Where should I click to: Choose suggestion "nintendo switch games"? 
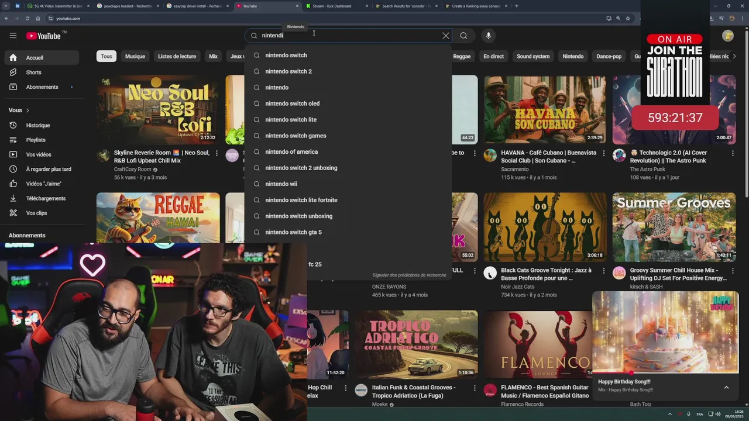[x=348, y=136]
